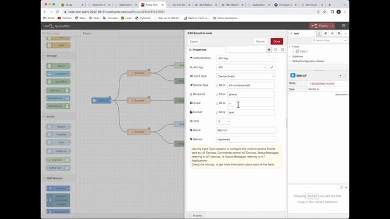Viewport: 390px width, 219px height.
Task: Open node description document icon tab
Action: point(275,50)
